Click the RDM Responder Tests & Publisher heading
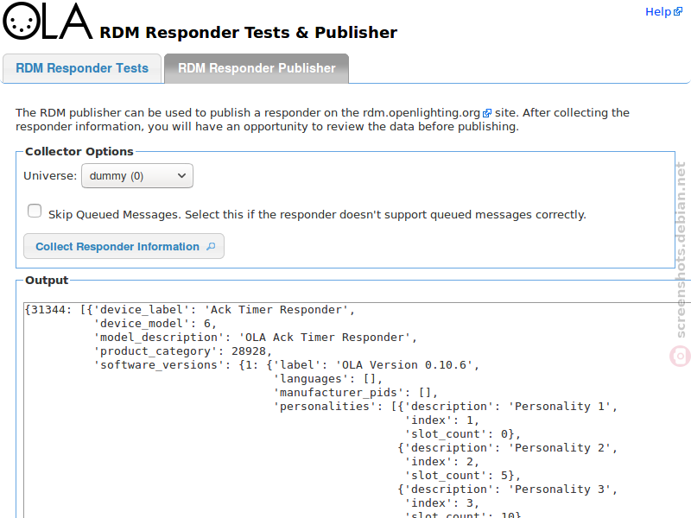 249,33
